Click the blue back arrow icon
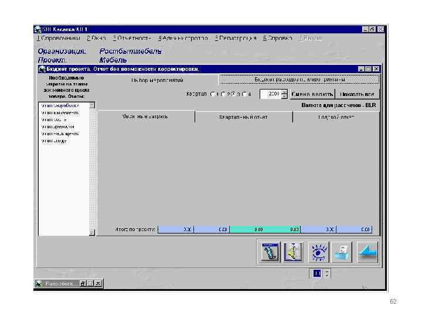Screen dimensions: 422x316 tap(367, 252)
